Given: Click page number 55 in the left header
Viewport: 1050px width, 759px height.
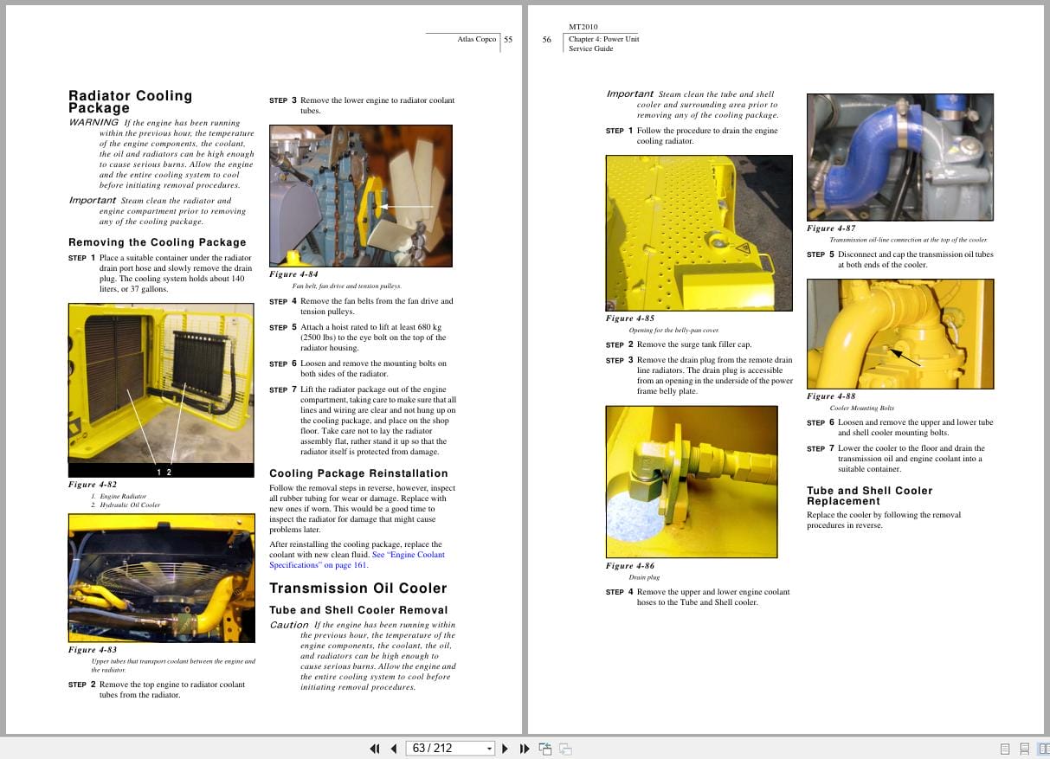Looking at the screenshot, I should [x=508, y=39].
